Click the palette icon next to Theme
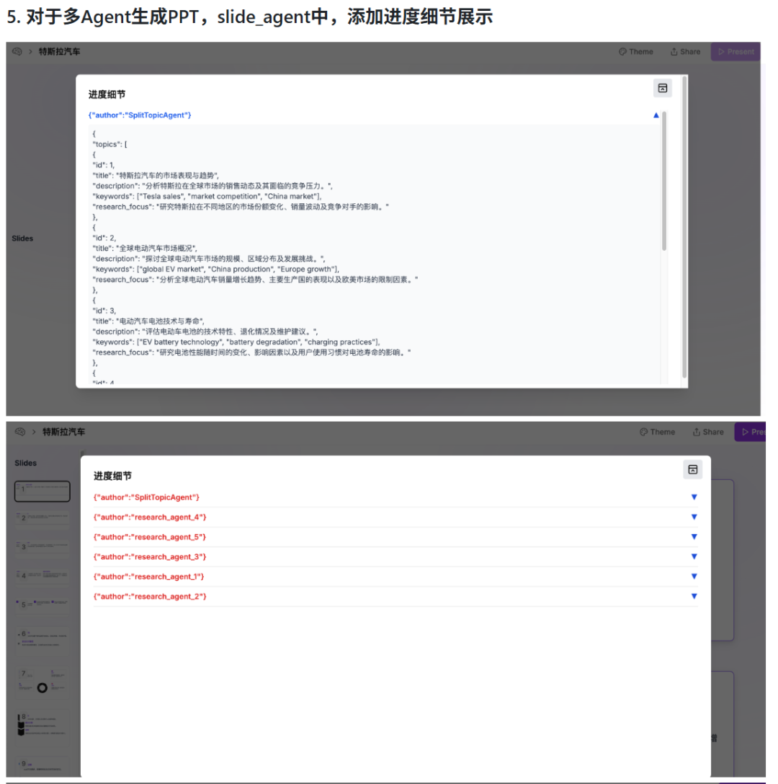 pyautogui.click(x=624, y=51)
